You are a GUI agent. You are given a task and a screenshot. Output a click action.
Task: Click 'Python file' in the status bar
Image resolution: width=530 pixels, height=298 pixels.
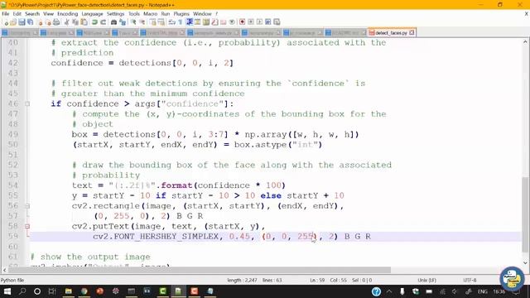point(12,280)
